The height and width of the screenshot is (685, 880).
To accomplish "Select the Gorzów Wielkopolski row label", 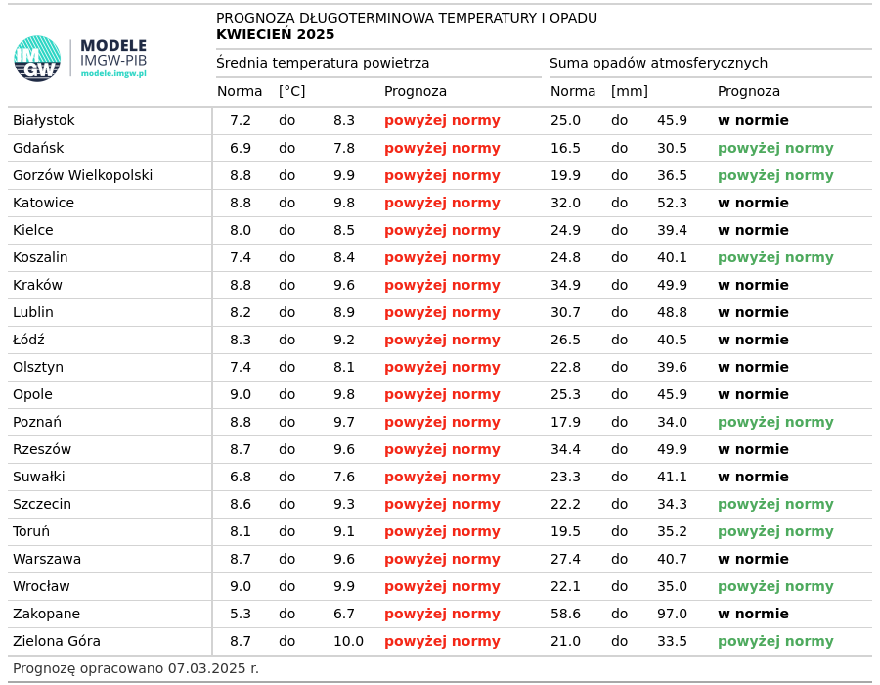I will tap(82, 176).
